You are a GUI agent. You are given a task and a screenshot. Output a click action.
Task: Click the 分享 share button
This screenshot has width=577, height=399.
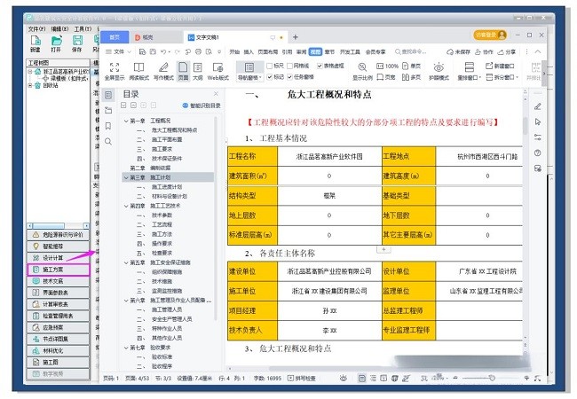tap(507, 51)
